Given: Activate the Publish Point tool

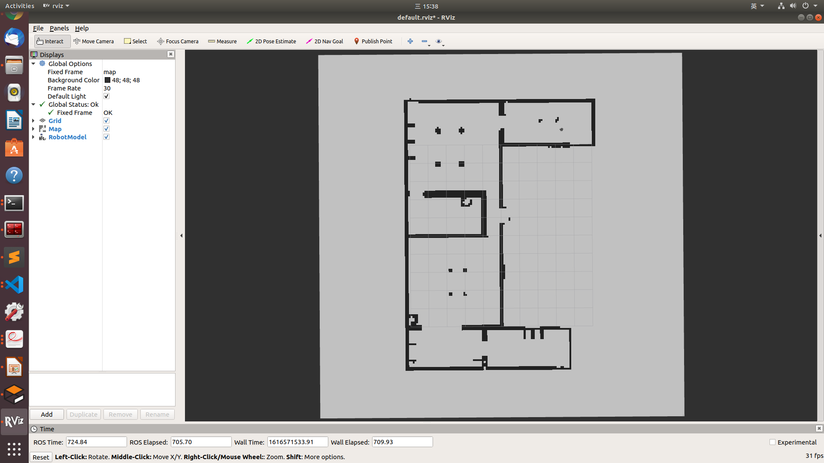Looking at the screenshot, I should 373,41.
